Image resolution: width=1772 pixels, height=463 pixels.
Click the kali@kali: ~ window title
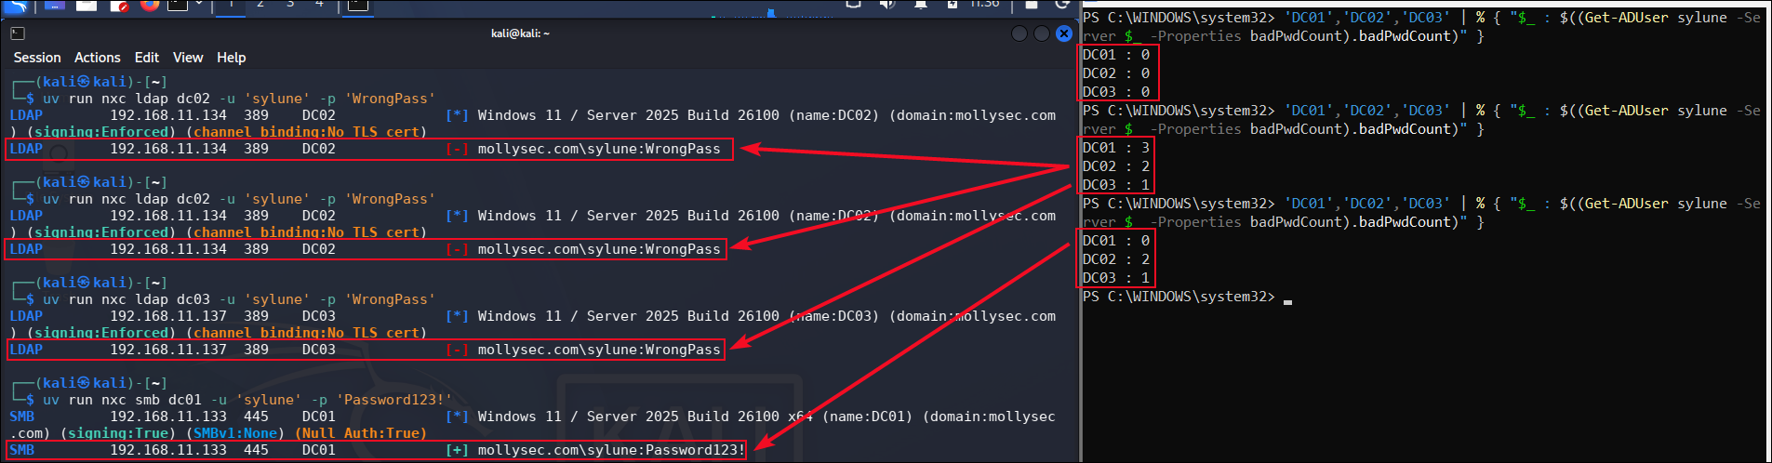click(520, 33)
